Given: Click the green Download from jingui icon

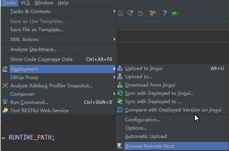Looking at the screenshot, I should [x=120, y=85].
